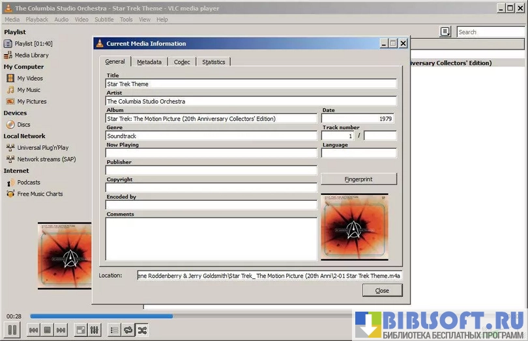The width and height of the screenshot is (528, 341).
Task: Click the Fingerprint button
Action: [359, 179]
